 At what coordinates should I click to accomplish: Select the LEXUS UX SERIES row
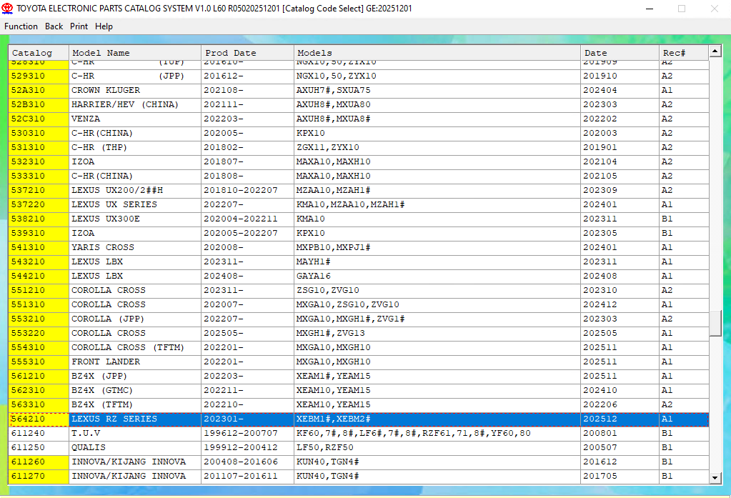point(359,205)
